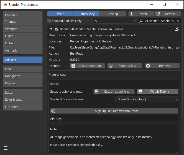This screenshot has width=184, height=155.
Task: Open the add-on Documentation link
Action: pos(87,66)
